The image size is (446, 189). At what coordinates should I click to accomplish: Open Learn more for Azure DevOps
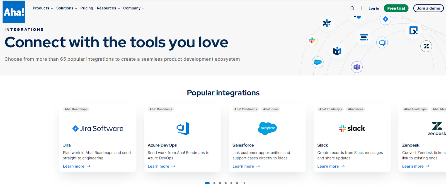click(x=161, y=166)
